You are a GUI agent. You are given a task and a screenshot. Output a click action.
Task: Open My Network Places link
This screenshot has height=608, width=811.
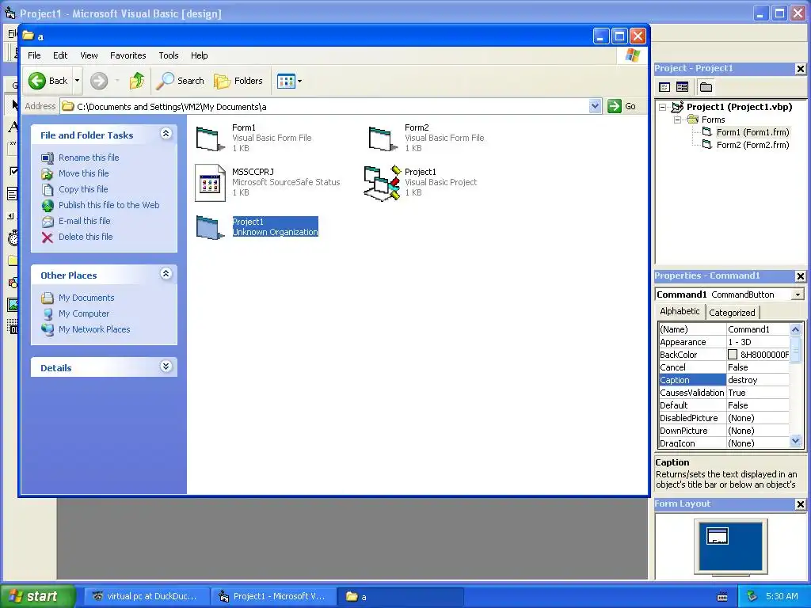(94, 329)
